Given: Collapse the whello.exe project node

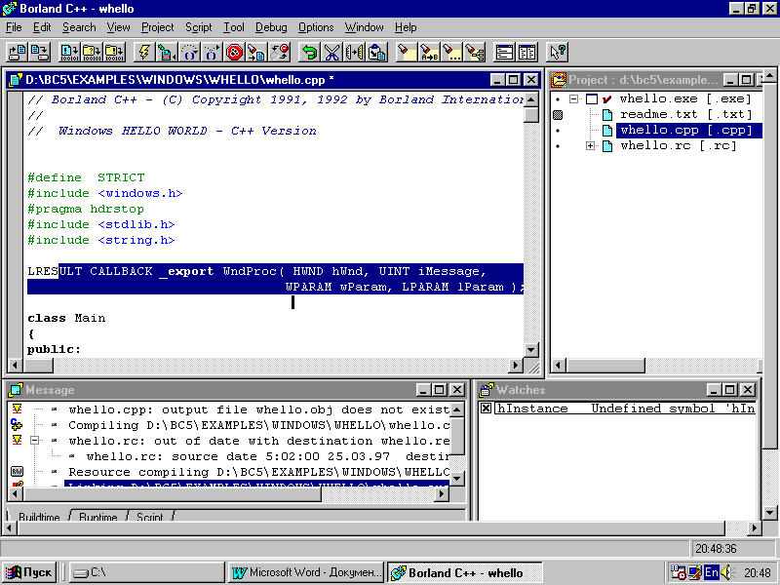Looking at the screenshot, I should (x=573, y=98).
